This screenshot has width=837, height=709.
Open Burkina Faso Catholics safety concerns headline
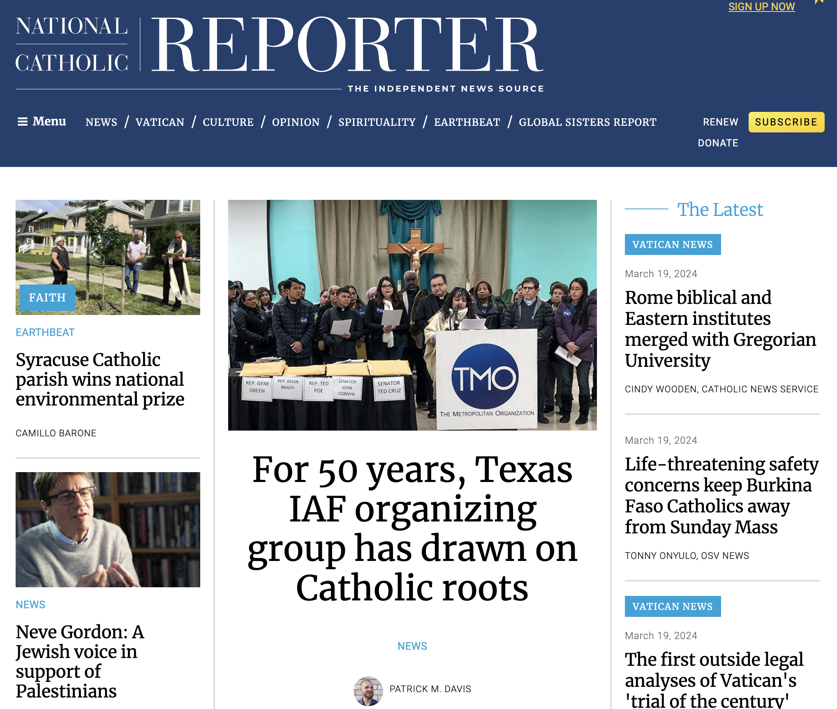click(722, 496)
